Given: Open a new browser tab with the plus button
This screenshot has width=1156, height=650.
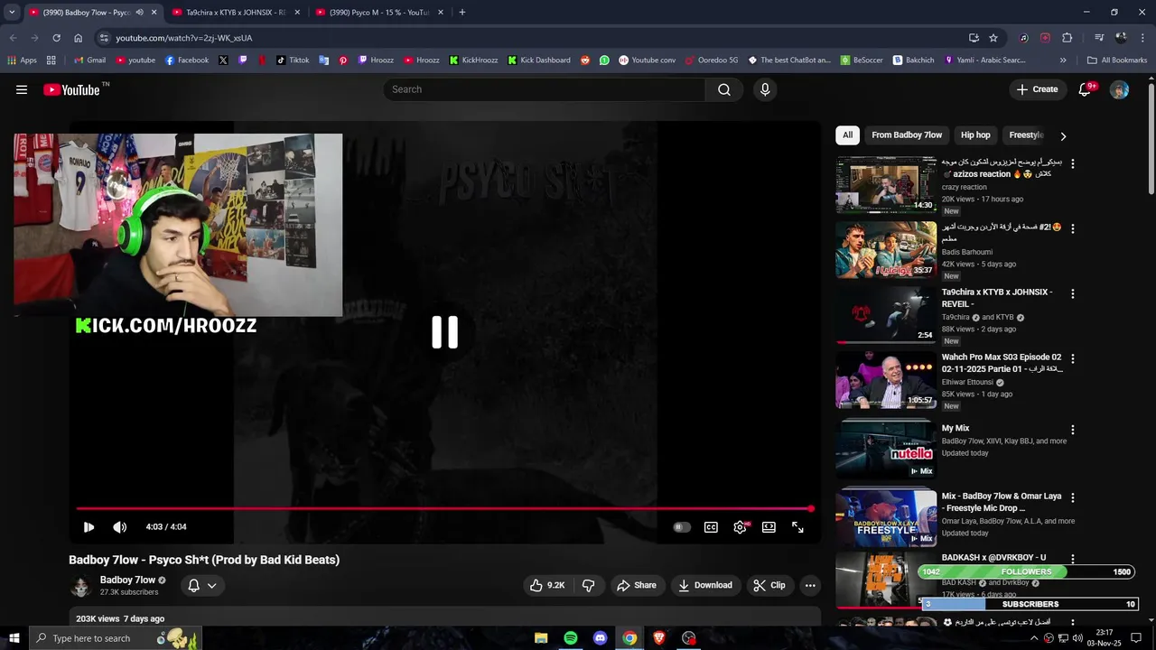Looking at the screenshot, I should pyautogui.click(x=462, y=13).
